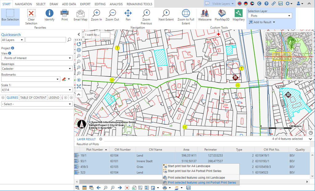
Task: Activate the Box Selection tool
Action: tap(10, 15)
